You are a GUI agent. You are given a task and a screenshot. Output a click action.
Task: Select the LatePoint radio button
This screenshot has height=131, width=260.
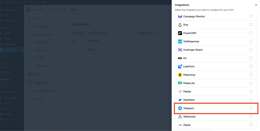(251, 67)
